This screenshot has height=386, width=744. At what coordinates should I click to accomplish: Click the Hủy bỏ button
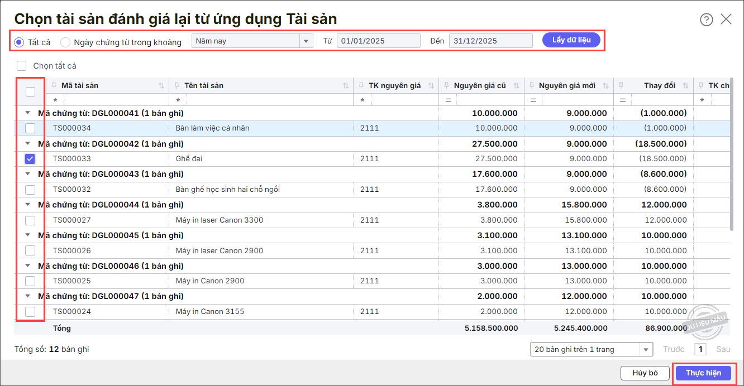pyautogui.click(x=645, y=373)
